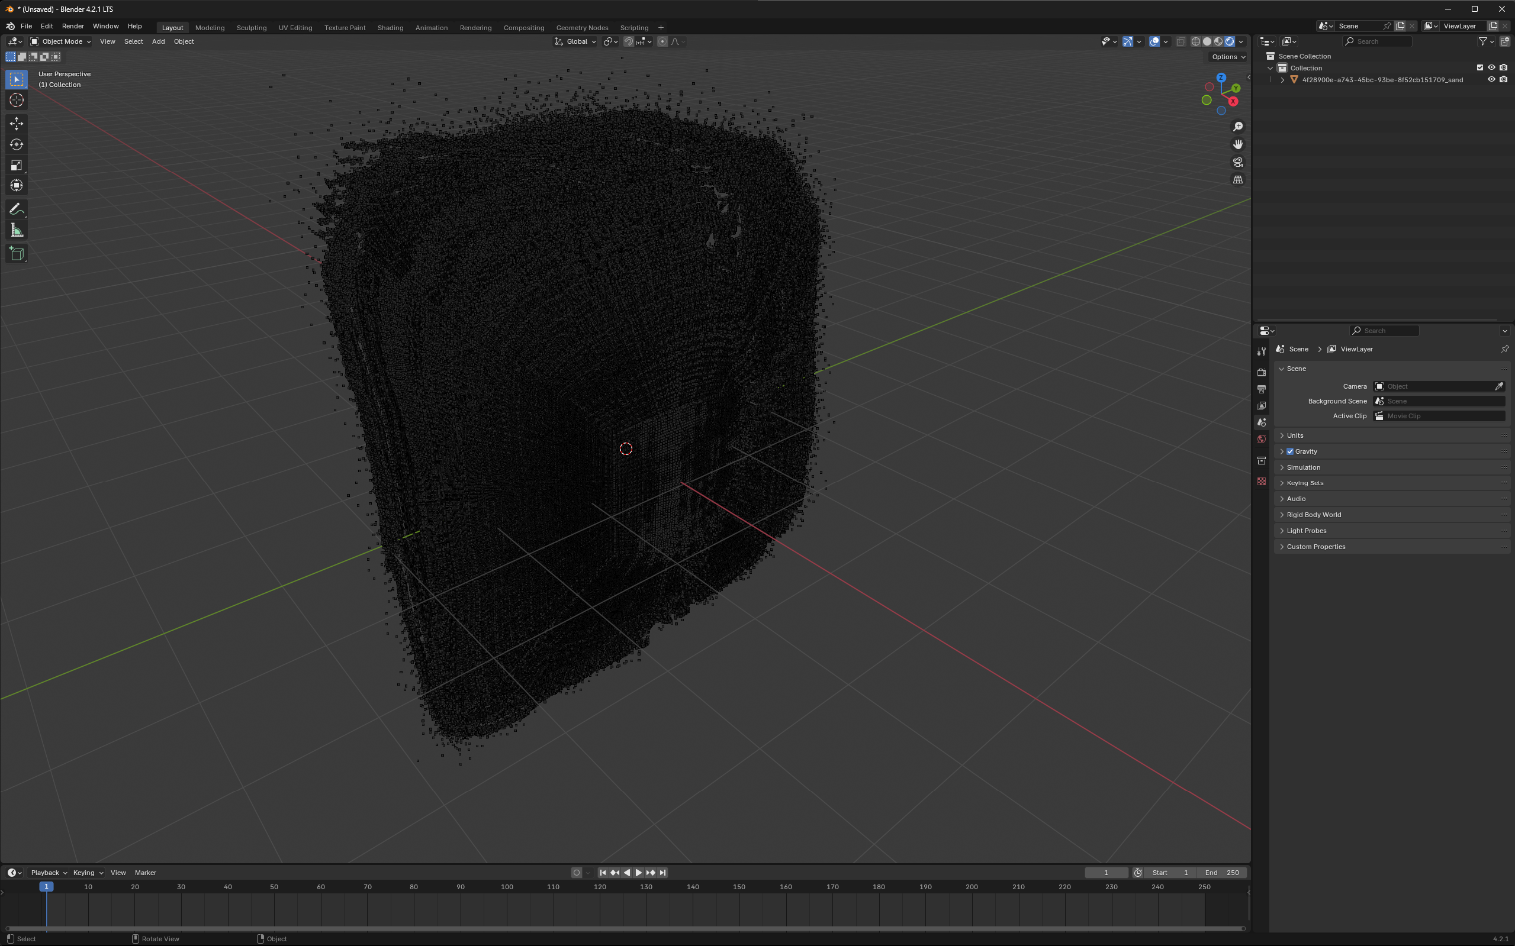Open the Render menu

pos(73,26)
